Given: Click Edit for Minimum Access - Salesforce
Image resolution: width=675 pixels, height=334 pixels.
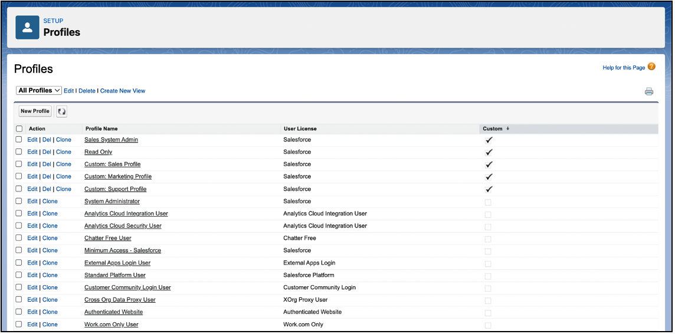Looking at the screenshot, I should click(32, 250).
